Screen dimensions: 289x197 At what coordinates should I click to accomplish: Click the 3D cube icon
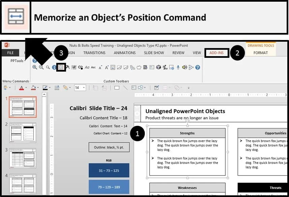pos(159,67)
